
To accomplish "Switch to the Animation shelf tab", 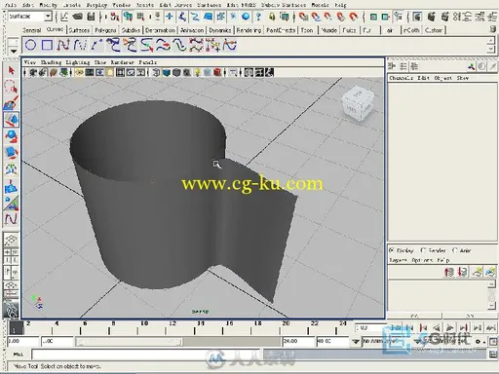I will coord(192,30).
